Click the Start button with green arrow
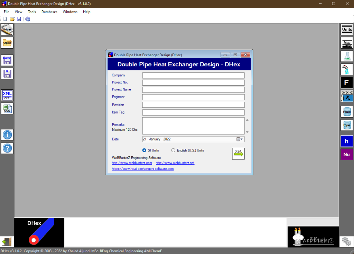 tap(238, 154)
